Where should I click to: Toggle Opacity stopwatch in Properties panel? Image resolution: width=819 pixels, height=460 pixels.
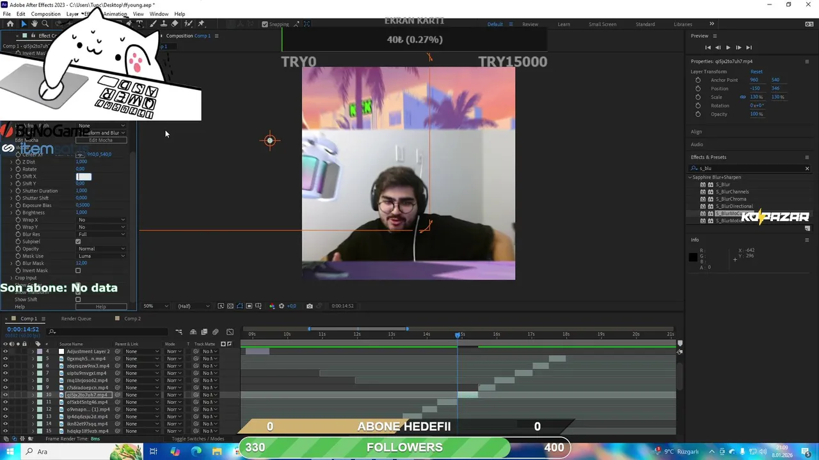coord(698,114)
